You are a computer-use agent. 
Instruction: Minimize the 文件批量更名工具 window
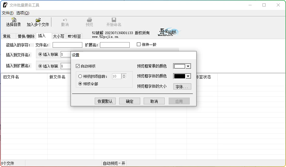click(x=250, y=5)
